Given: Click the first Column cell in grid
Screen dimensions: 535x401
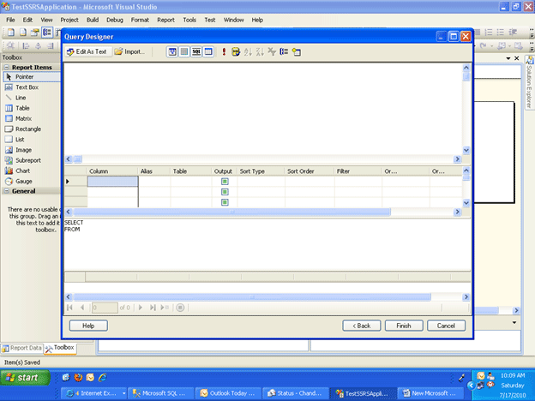Looking at the screenshot, I should [113, 182].
